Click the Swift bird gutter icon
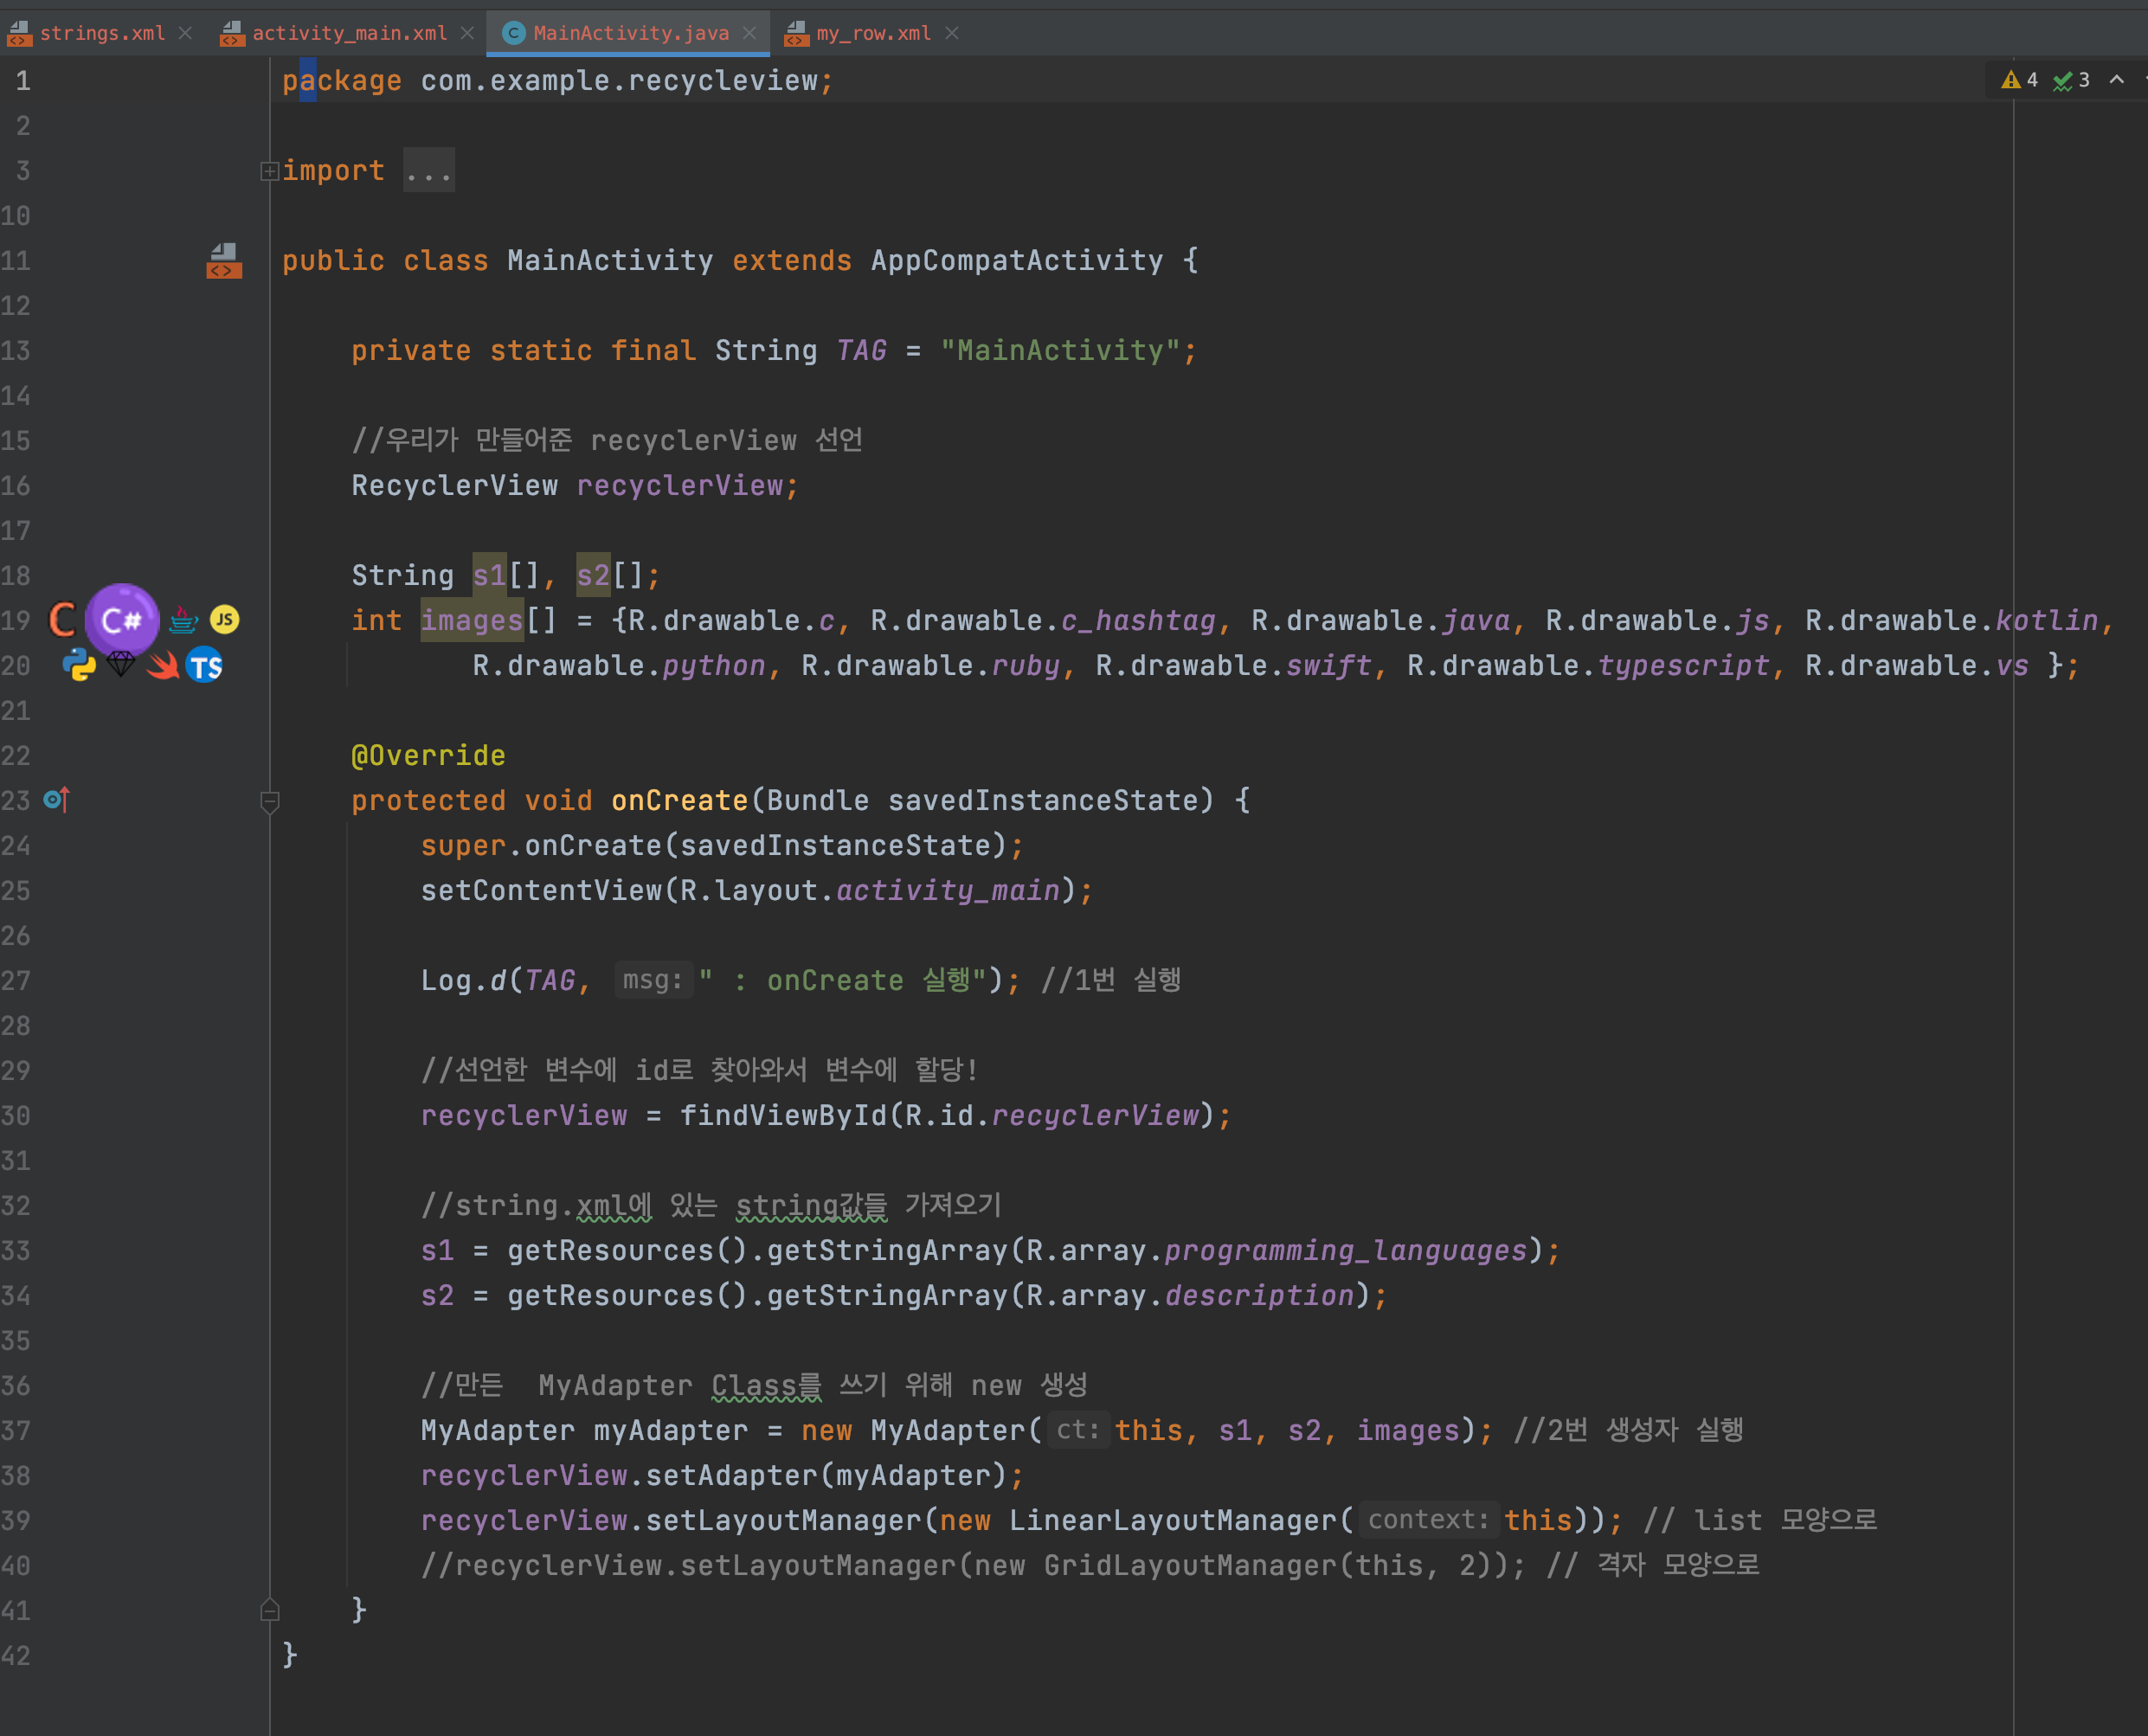 click(163, 665)
